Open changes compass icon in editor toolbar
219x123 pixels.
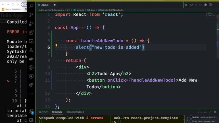tap(205, 5)
